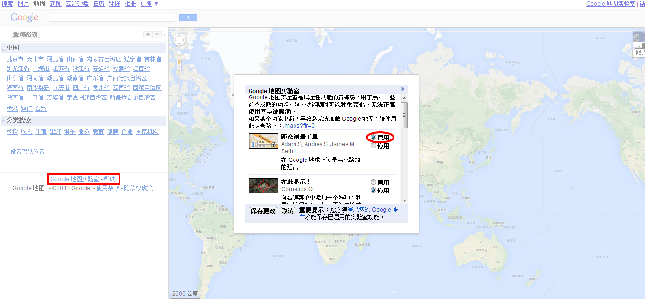Click the 餐饮 category link
Viewport: 645px width, 299px height.
12,132
